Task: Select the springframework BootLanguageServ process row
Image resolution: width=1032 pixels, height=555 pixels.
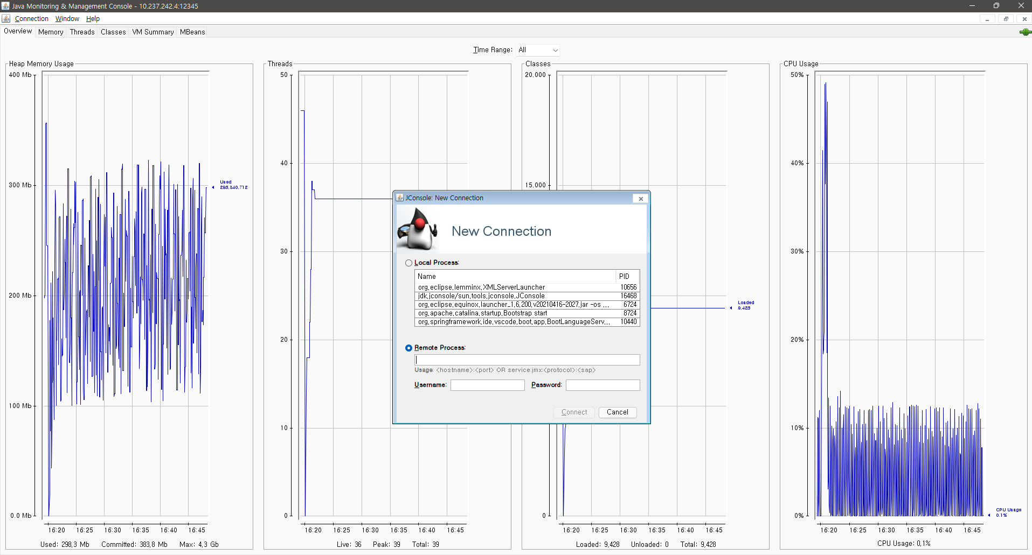Action: tap(527, 322)
